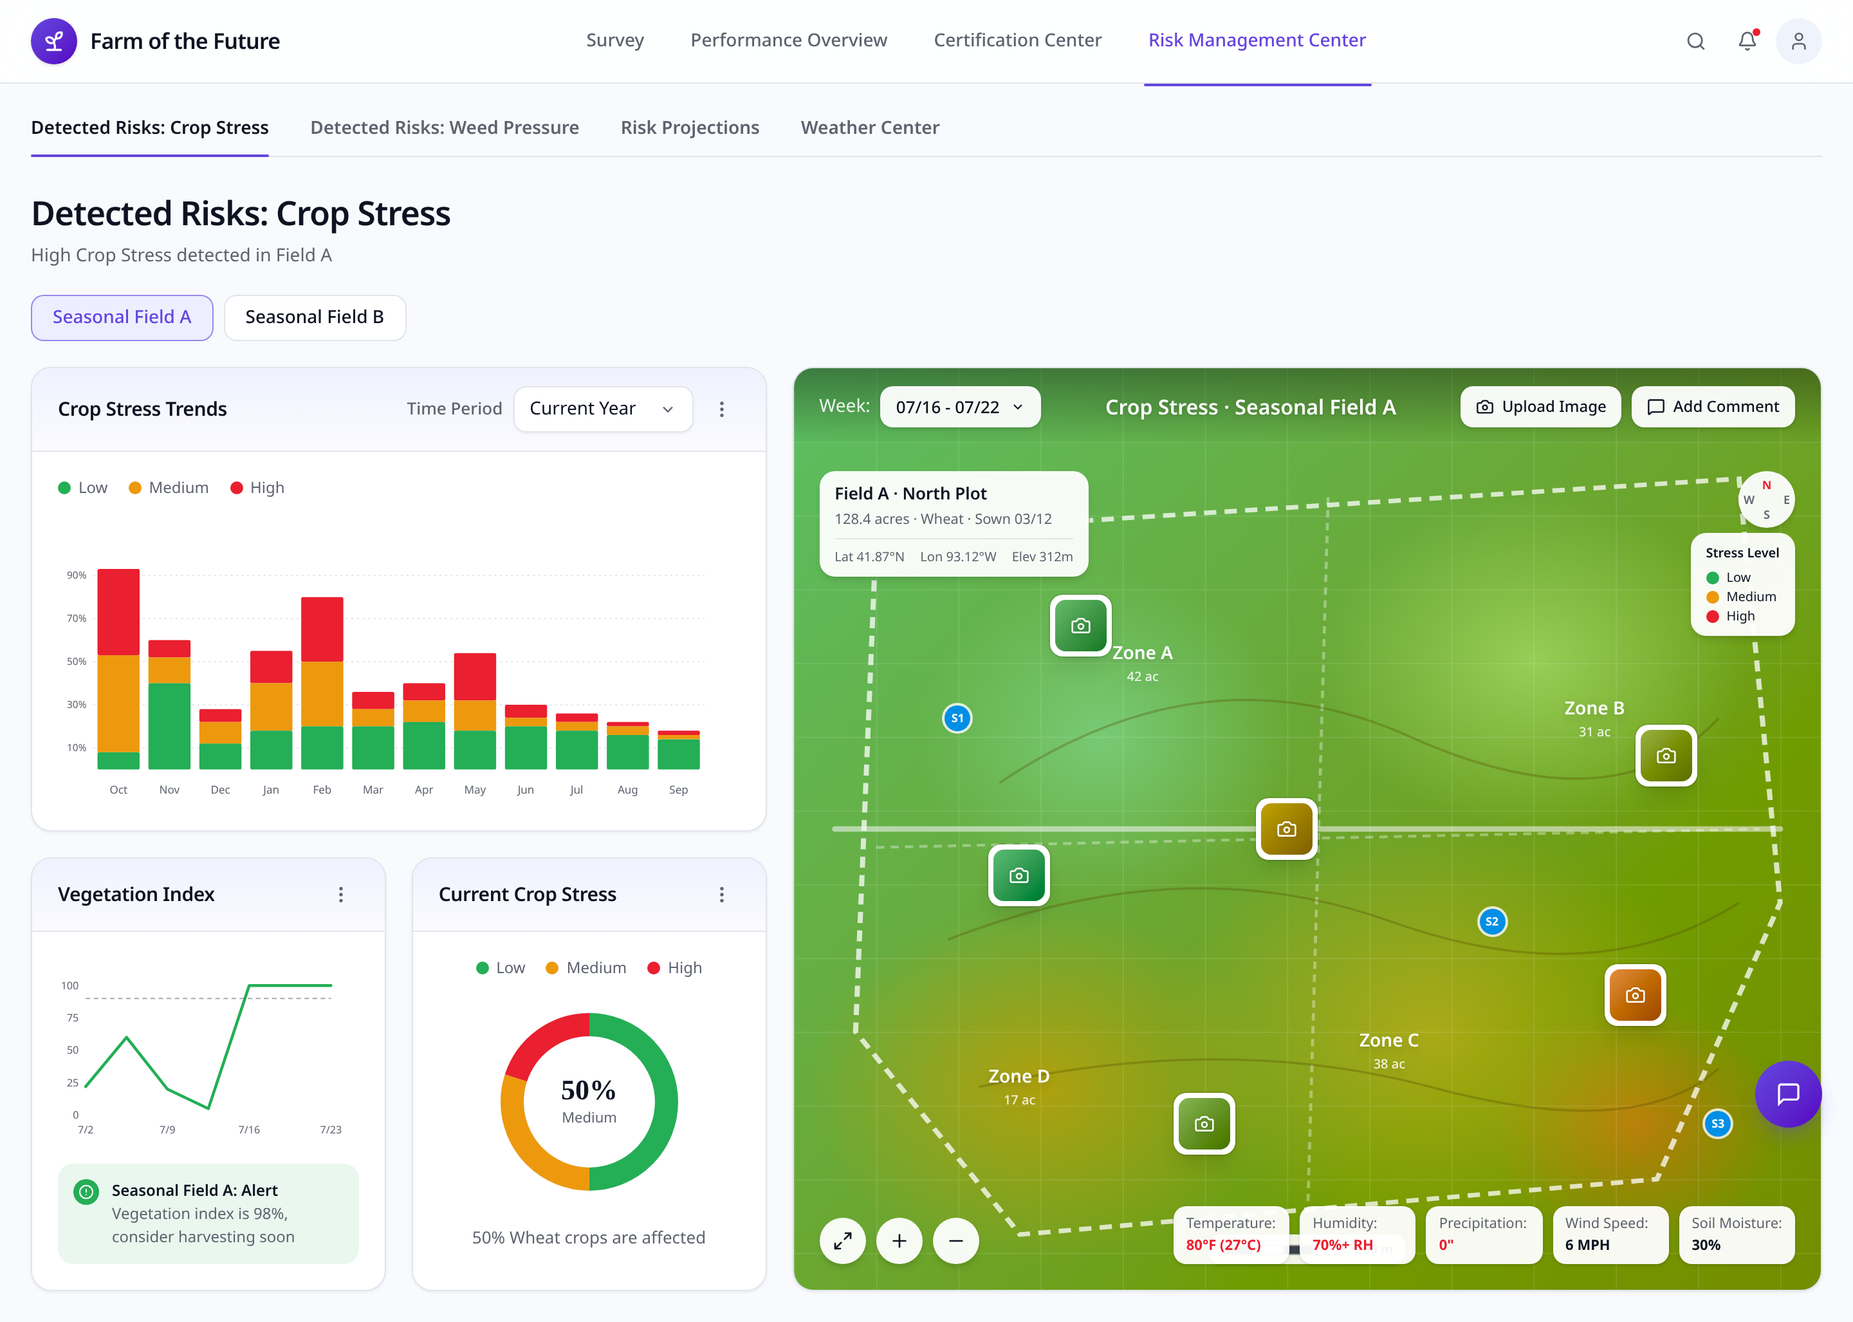Click the Field A · North Plot info card

(x=954, y=525)
